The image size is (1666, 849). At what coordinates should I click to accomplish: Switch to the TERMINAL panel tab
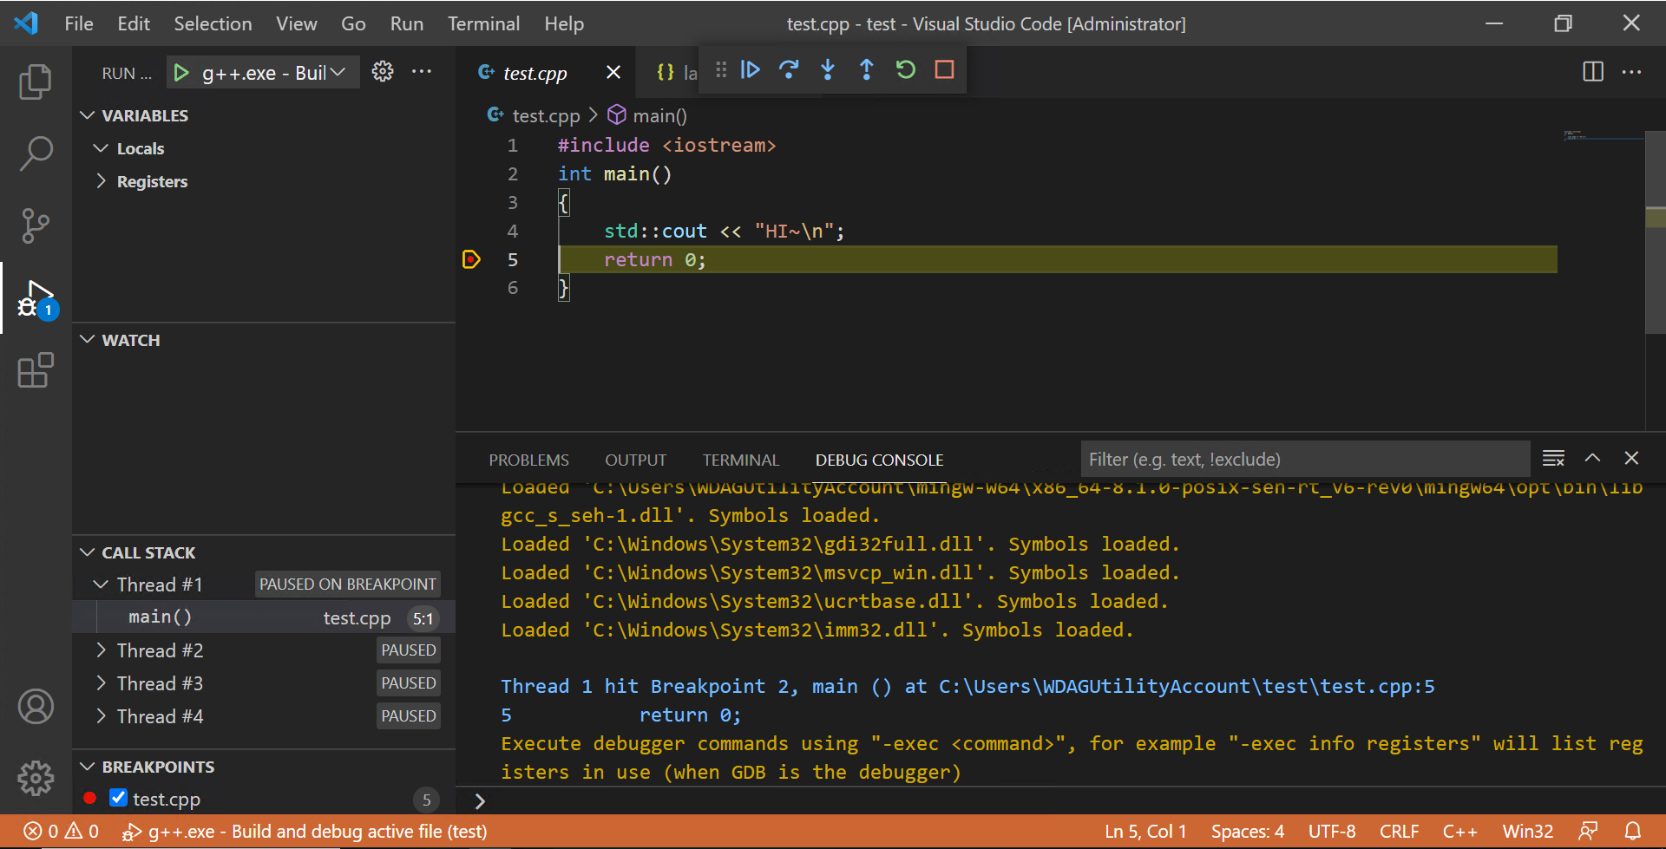(741, 460)
